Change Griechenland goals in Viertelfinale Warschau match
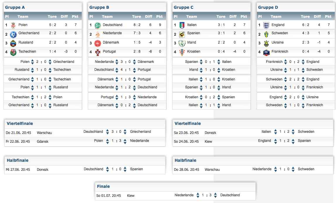 pos(125,132)
